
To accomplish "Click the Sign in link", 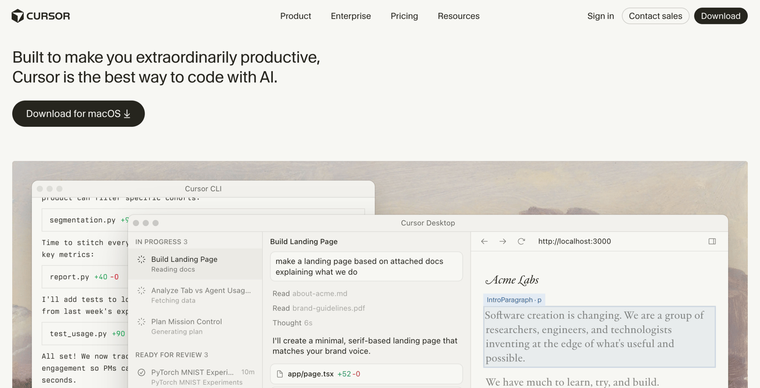I will pyautogui.click(x=600, y=16).
